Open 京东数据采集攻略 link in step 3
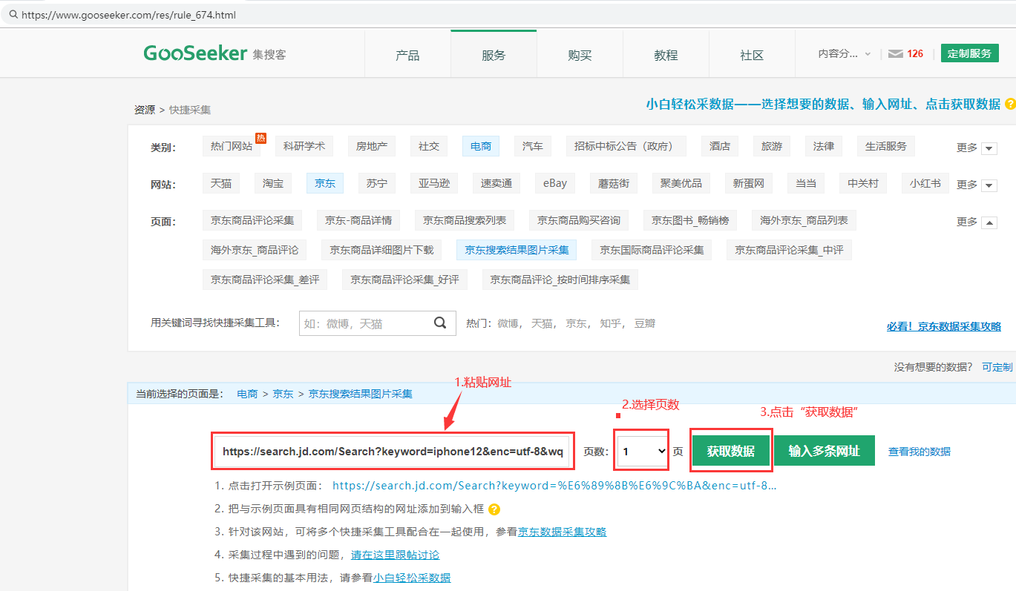This screenshot has height=591, width=1016. 563,532
